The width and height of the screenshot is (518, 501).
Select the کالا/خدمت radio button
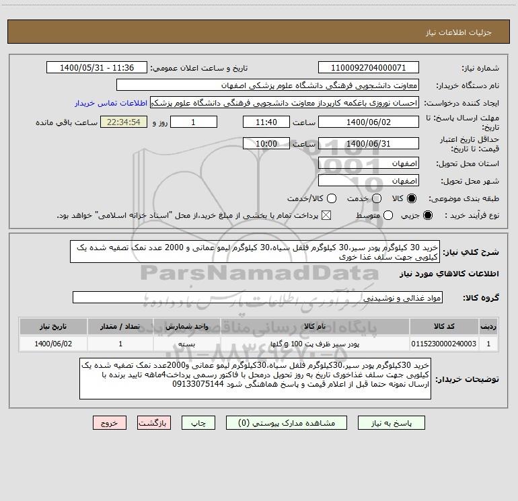pos(332,198)
